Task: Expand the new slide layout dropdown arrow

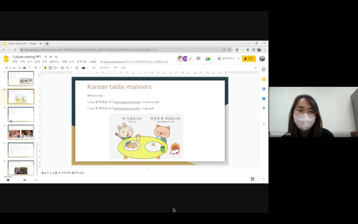Action: (x=10, y=68)
